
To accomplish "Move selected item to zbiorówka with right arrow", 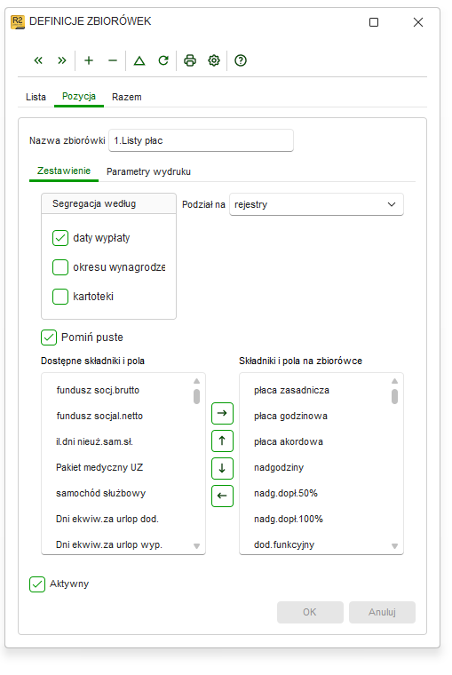I will point(222,413).
